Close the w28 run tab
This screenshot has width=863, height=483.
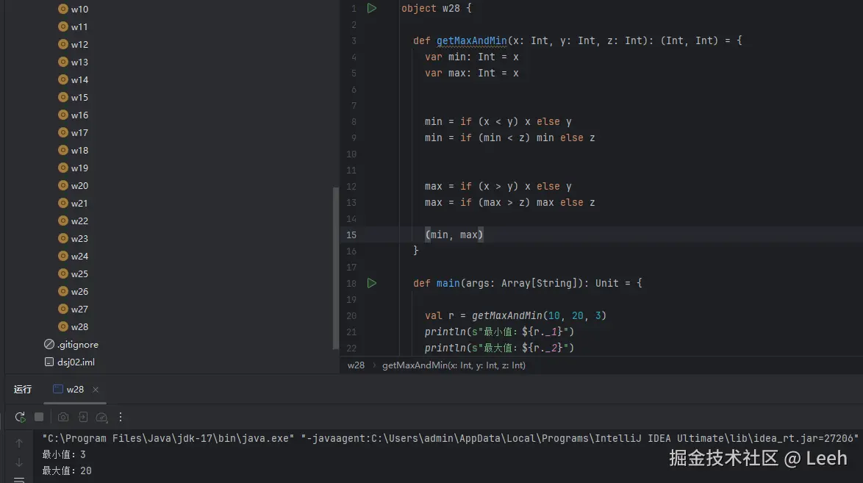click(96, 390)
